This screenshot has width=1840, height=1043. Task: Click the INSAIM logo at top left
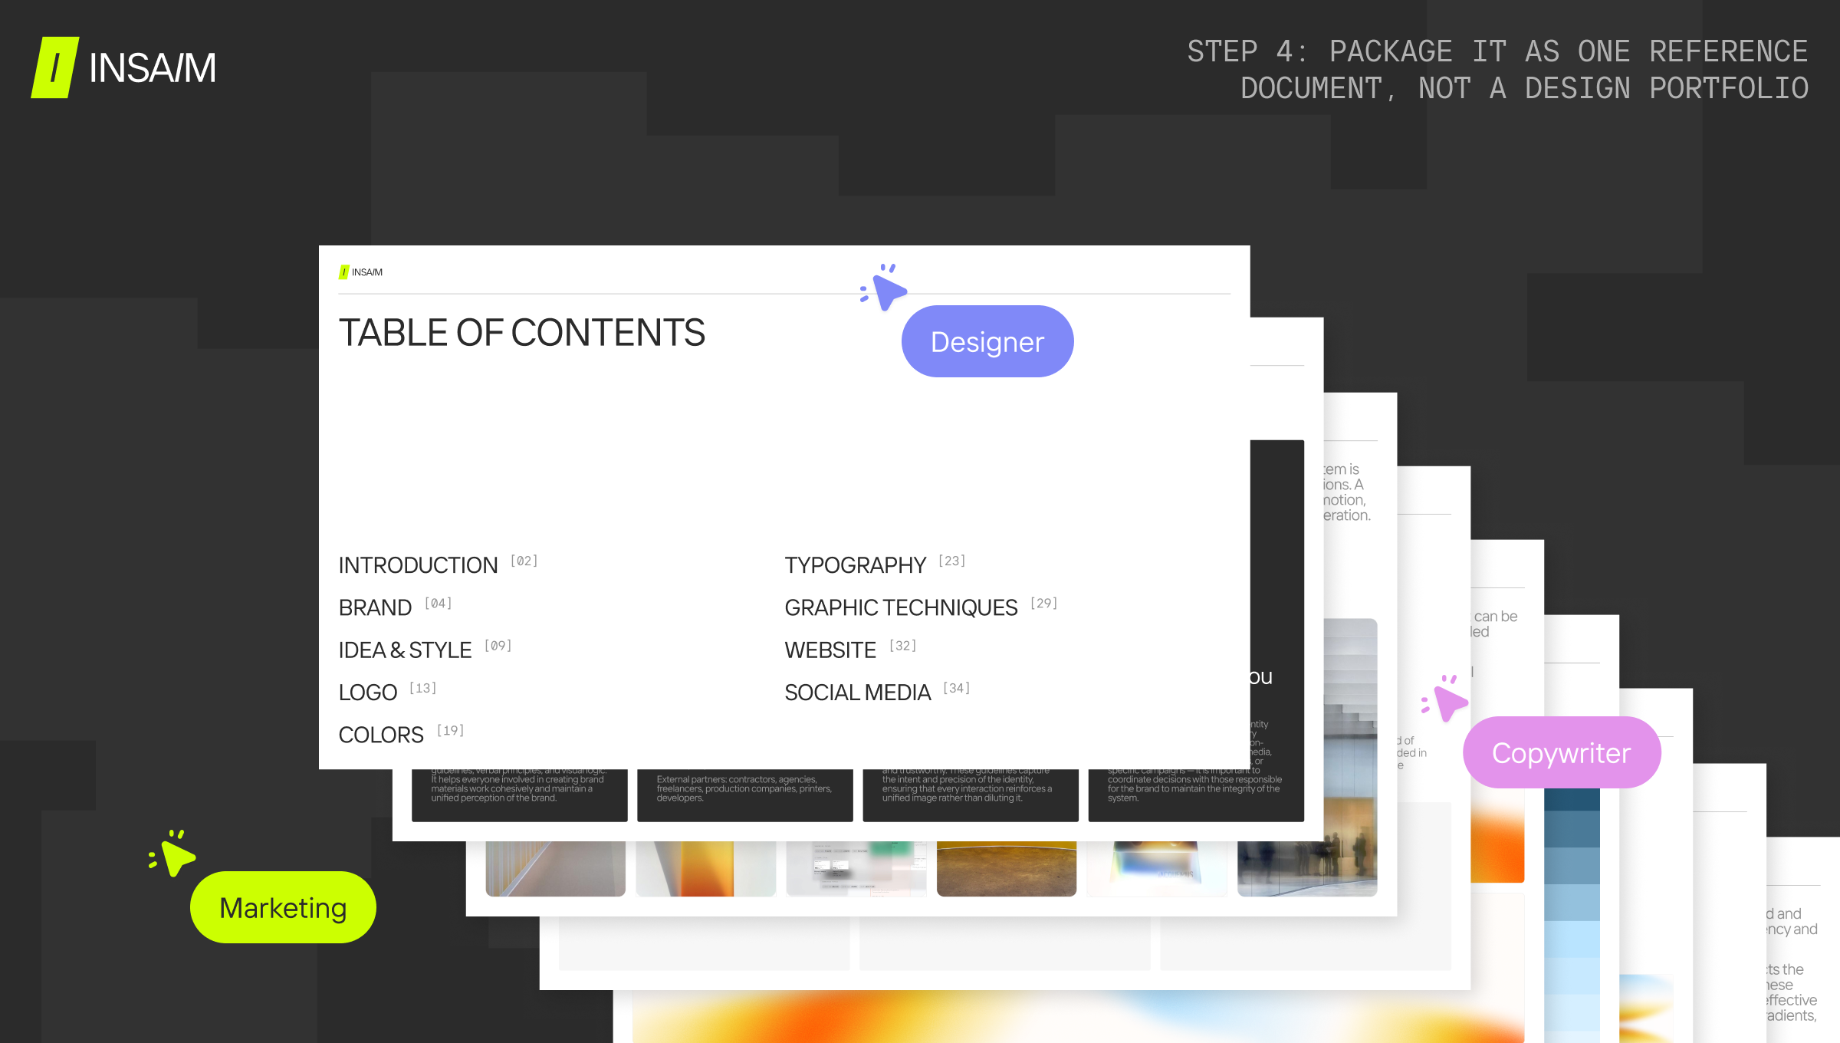click(123, 67)
